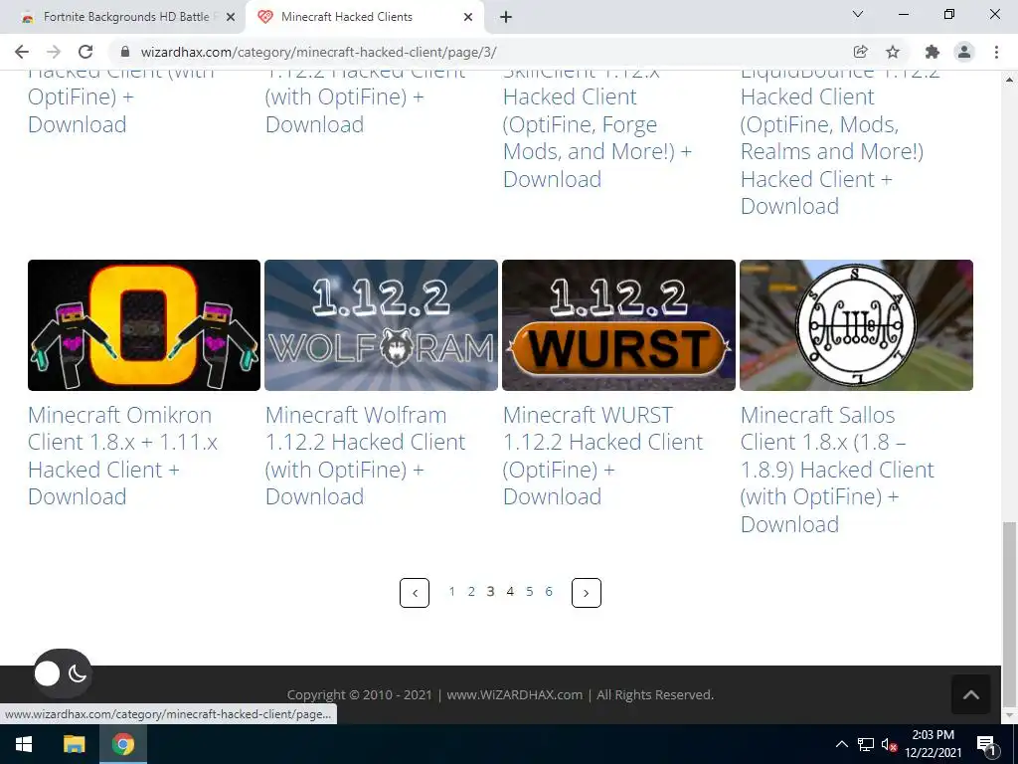
Task: Toggle the dark mode switch
Action: [x=63, y=673]
